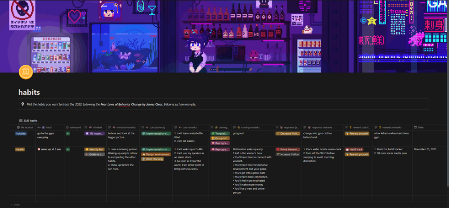The width and height of the screenshot is (449, 208).
Task: Open the 'wake up at 5 am' habit page
Action: pyautogui.click(x=50, y=149)
